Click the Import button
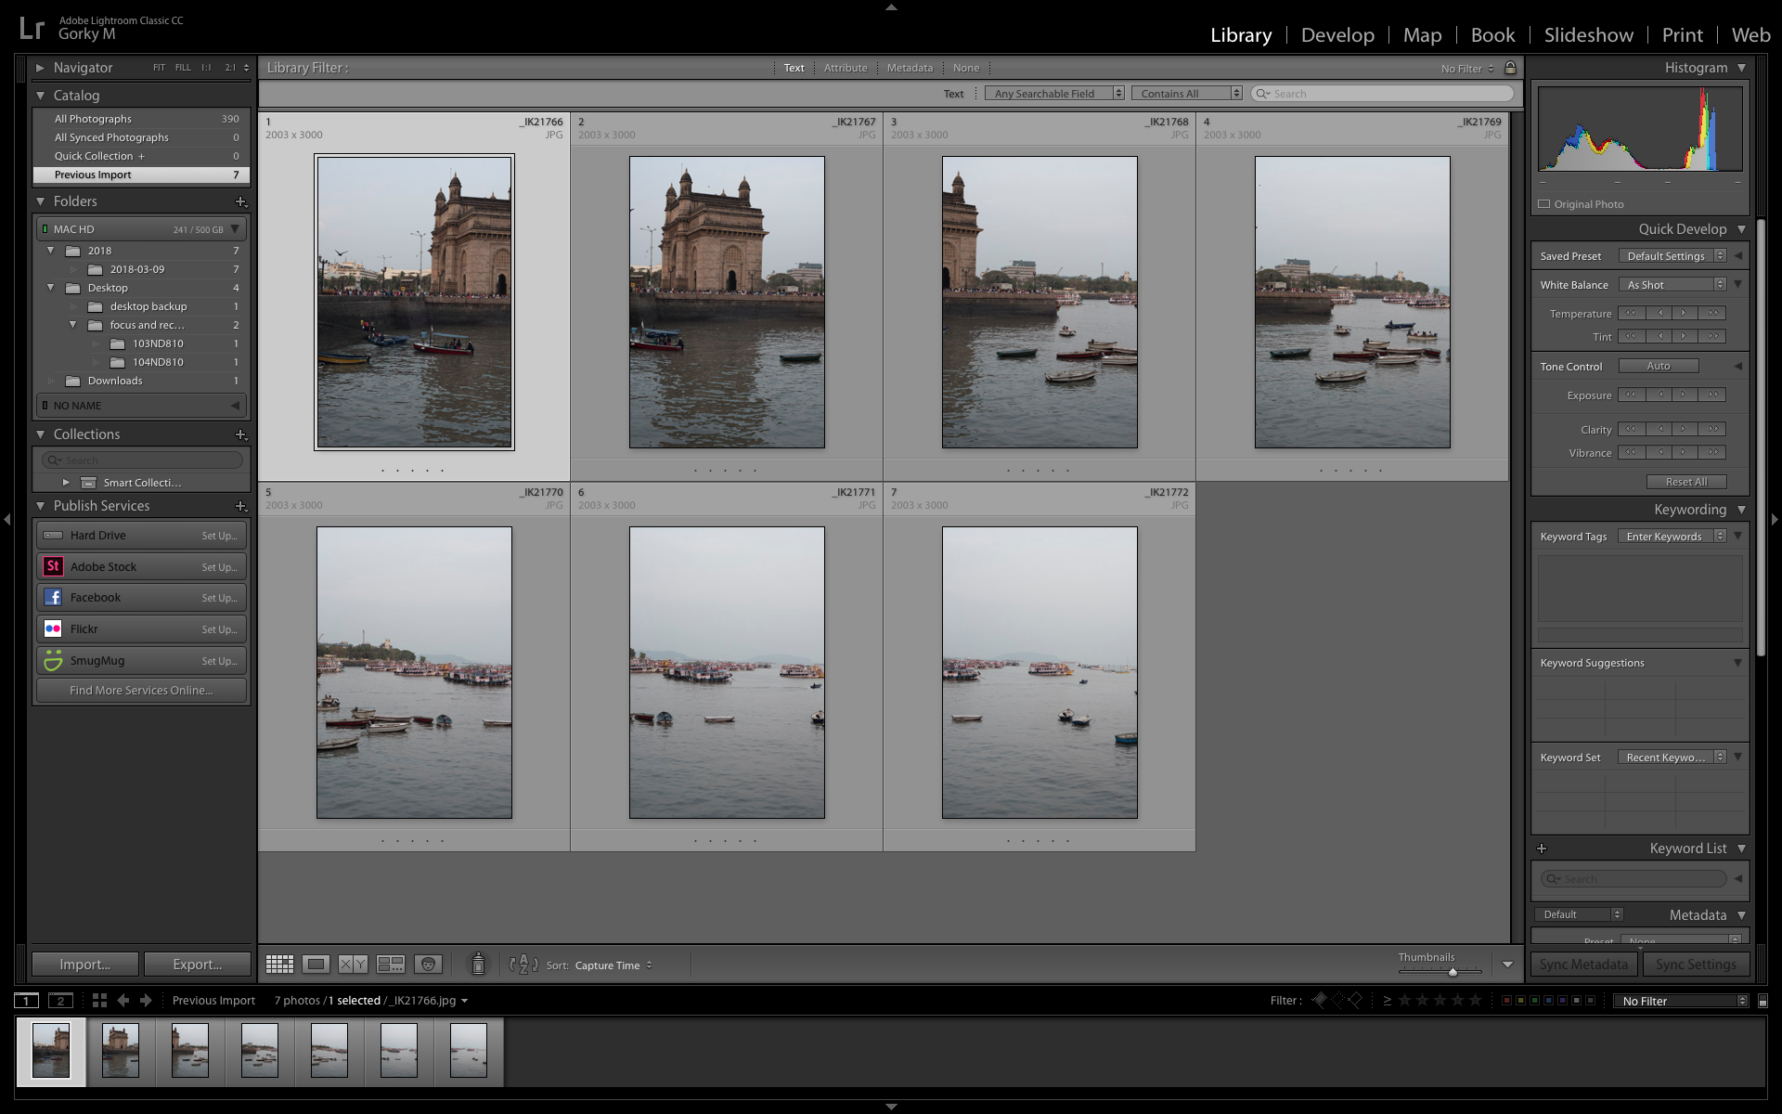Screen dimensions: 1782x1114 click(x=84, y=965)
